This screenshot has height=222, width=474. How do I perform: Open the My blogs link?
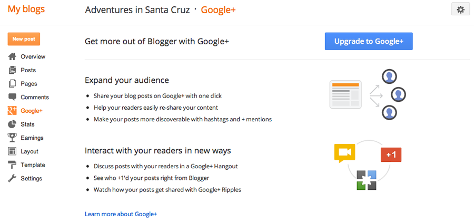click(26, 9)
